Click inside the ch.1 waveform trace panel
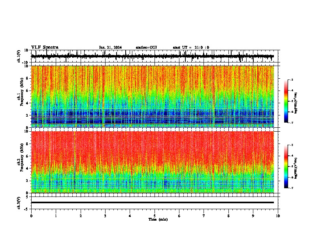 pyautogui.click(x=155, y=56)
